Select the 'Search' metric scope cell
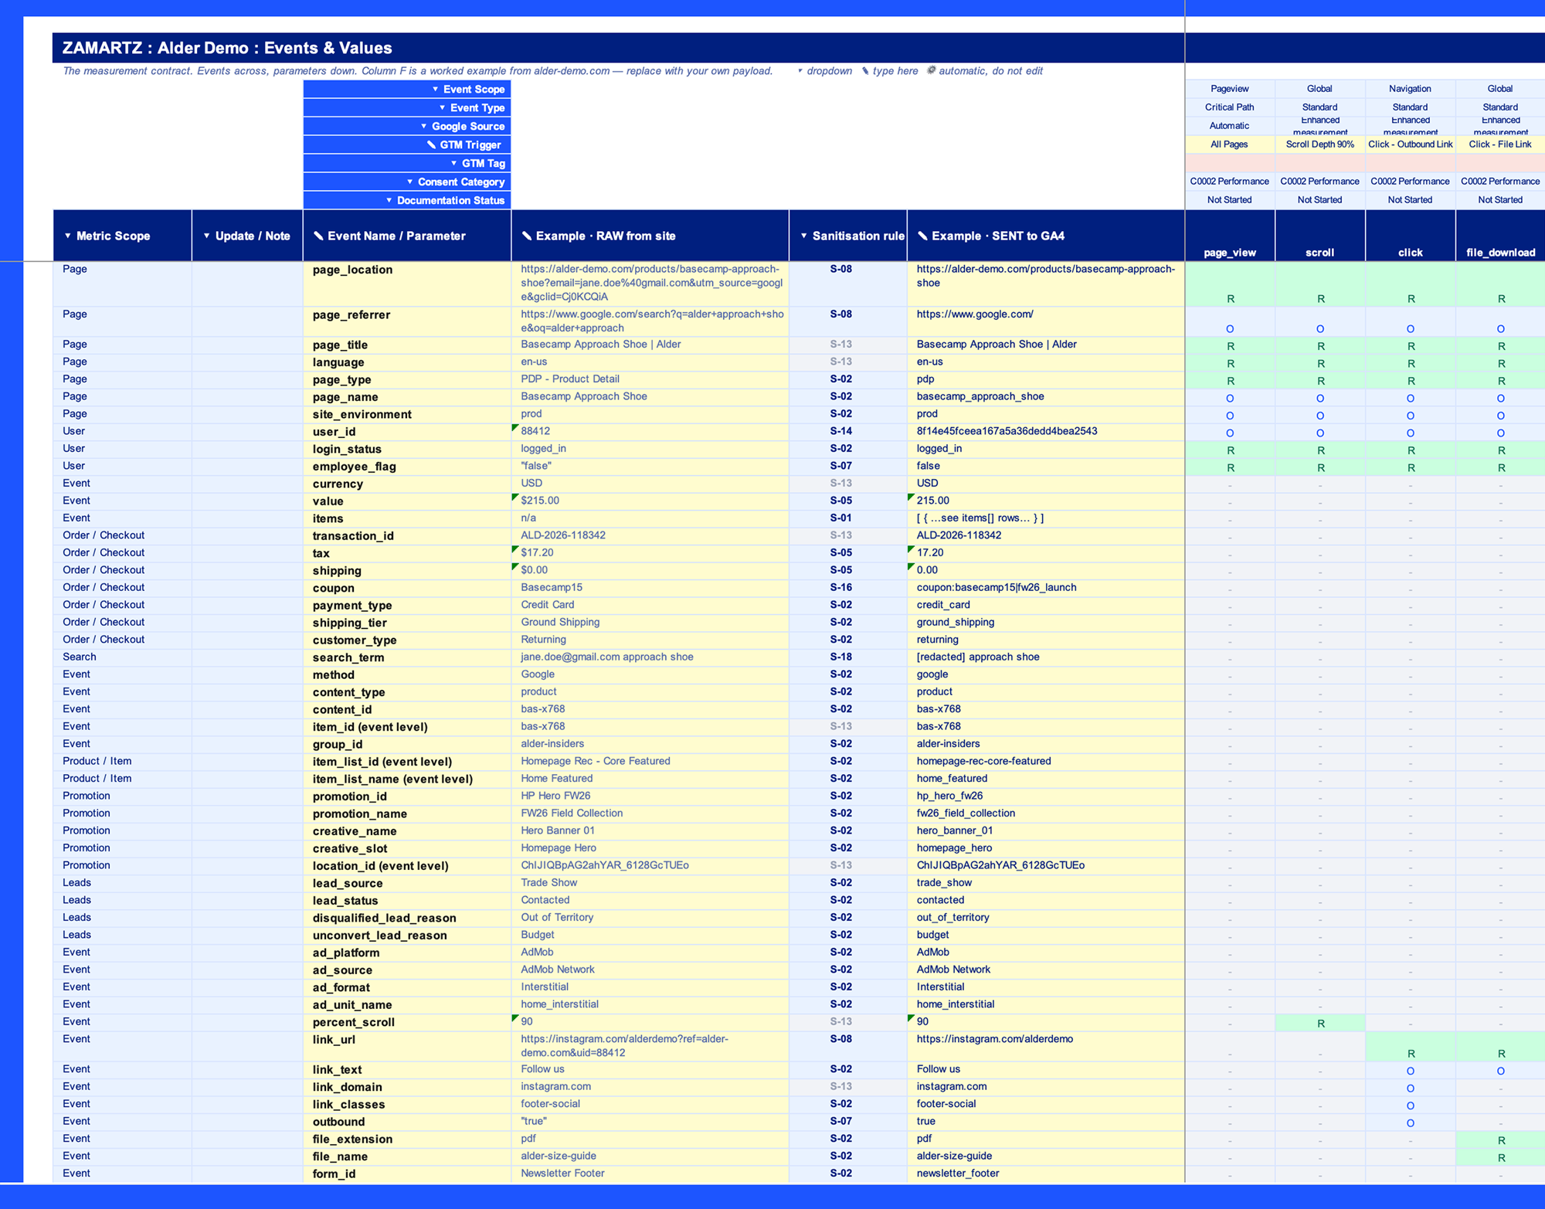The width and height of the screenshot is (1545, 1209). click(x=122, y=657)
